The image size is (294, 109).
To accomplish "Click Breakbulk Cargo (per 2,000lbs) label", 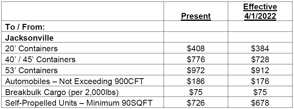I will point(62,92).
